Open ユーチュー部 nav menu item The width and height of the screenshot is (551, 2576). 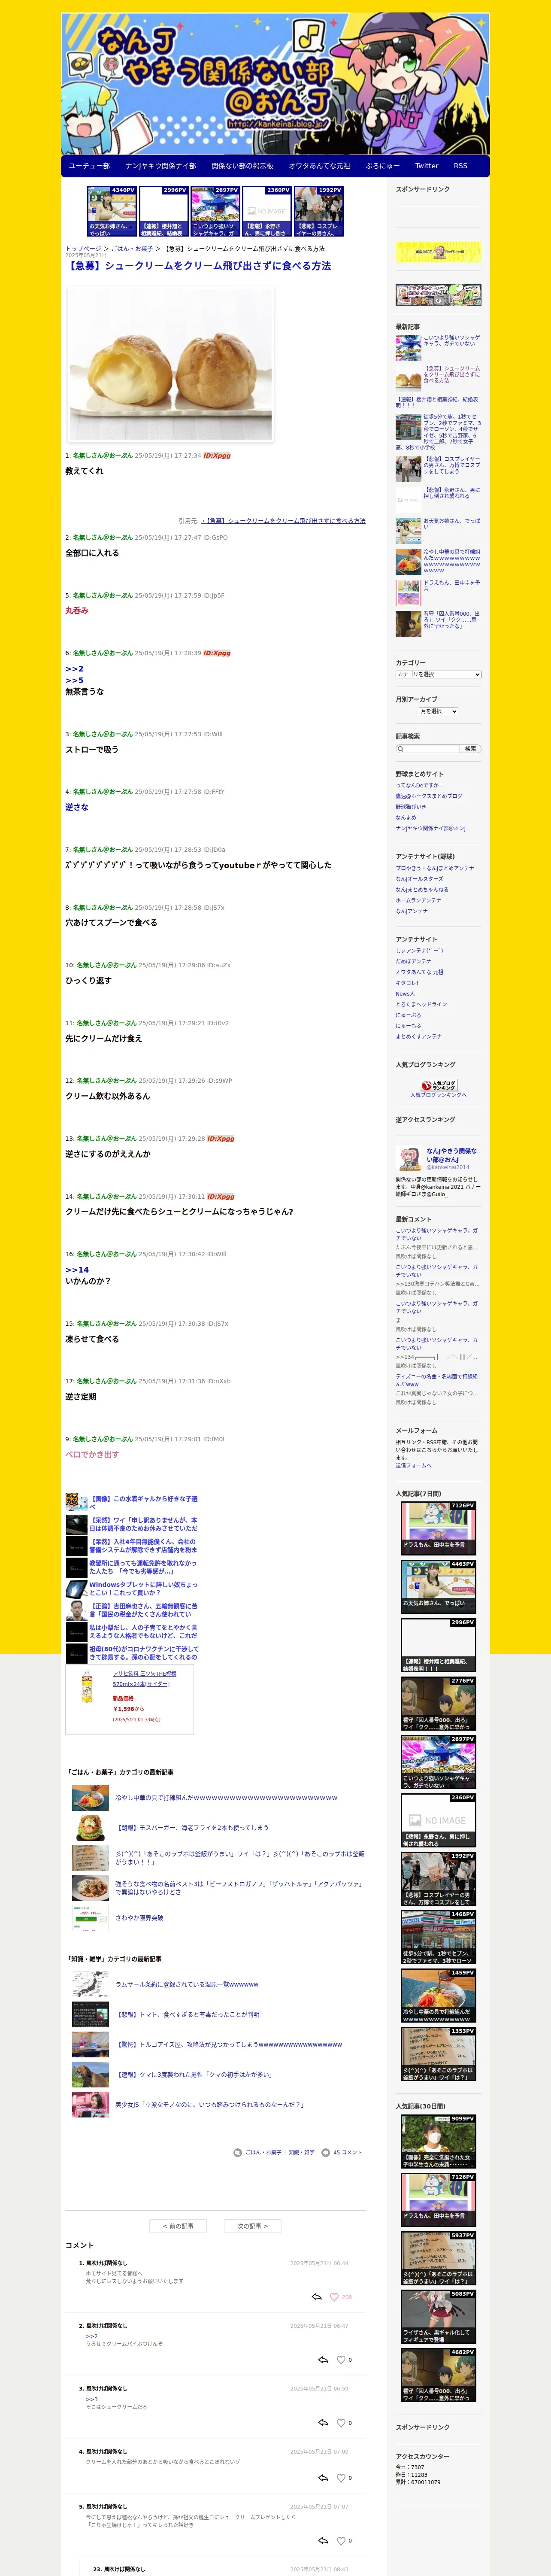click(x=89, y=166)
